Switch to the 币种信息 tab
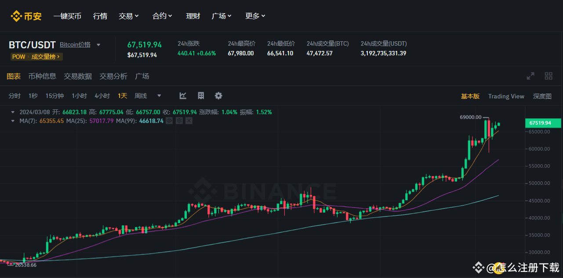563x278 pixels. (42, 76)
